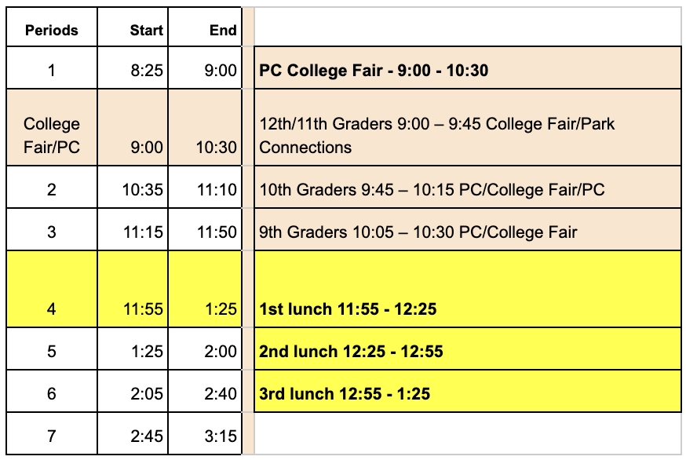The image size is (686, 460).
Task: Select the 10:30 end time cell
Action: pyautogui.click(x=205, y=127)
